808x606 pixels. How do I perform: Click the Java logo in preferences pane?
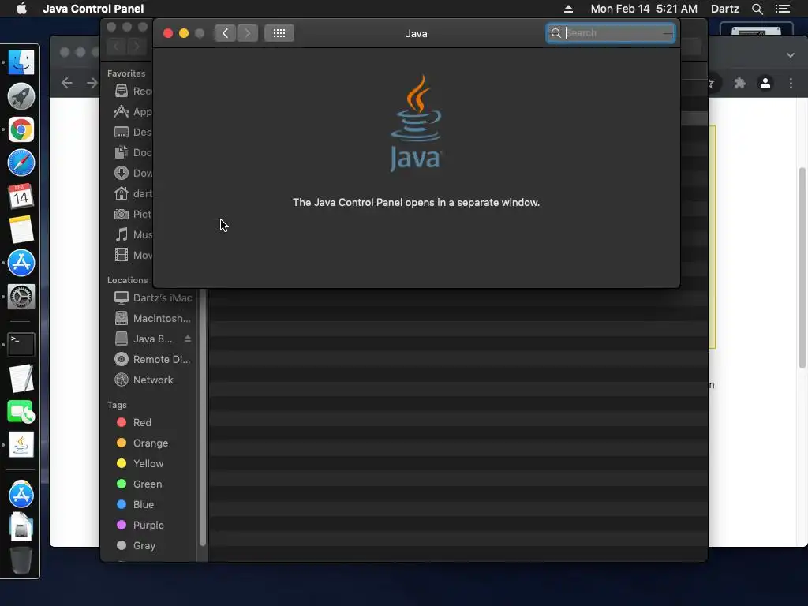point(416,124)
